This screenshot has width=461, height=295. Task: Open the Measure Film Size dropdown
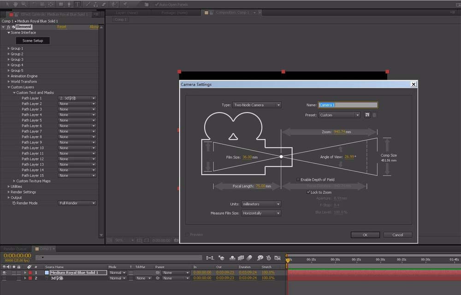point(261,213)
